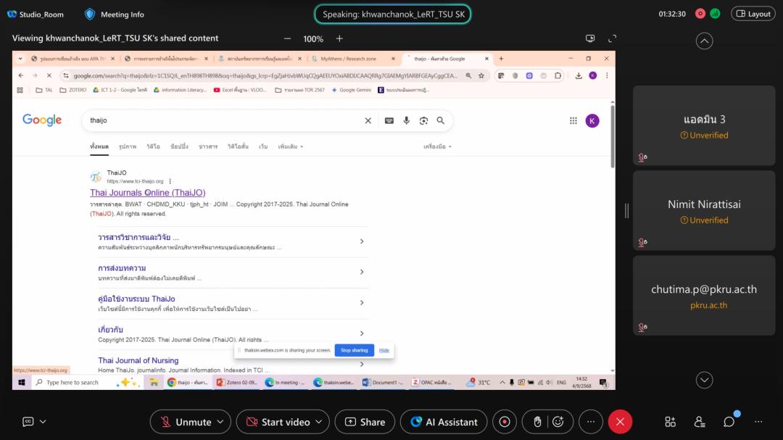Click the recording button in control bar
783x440 pixels.
click(x=505, y=422)
